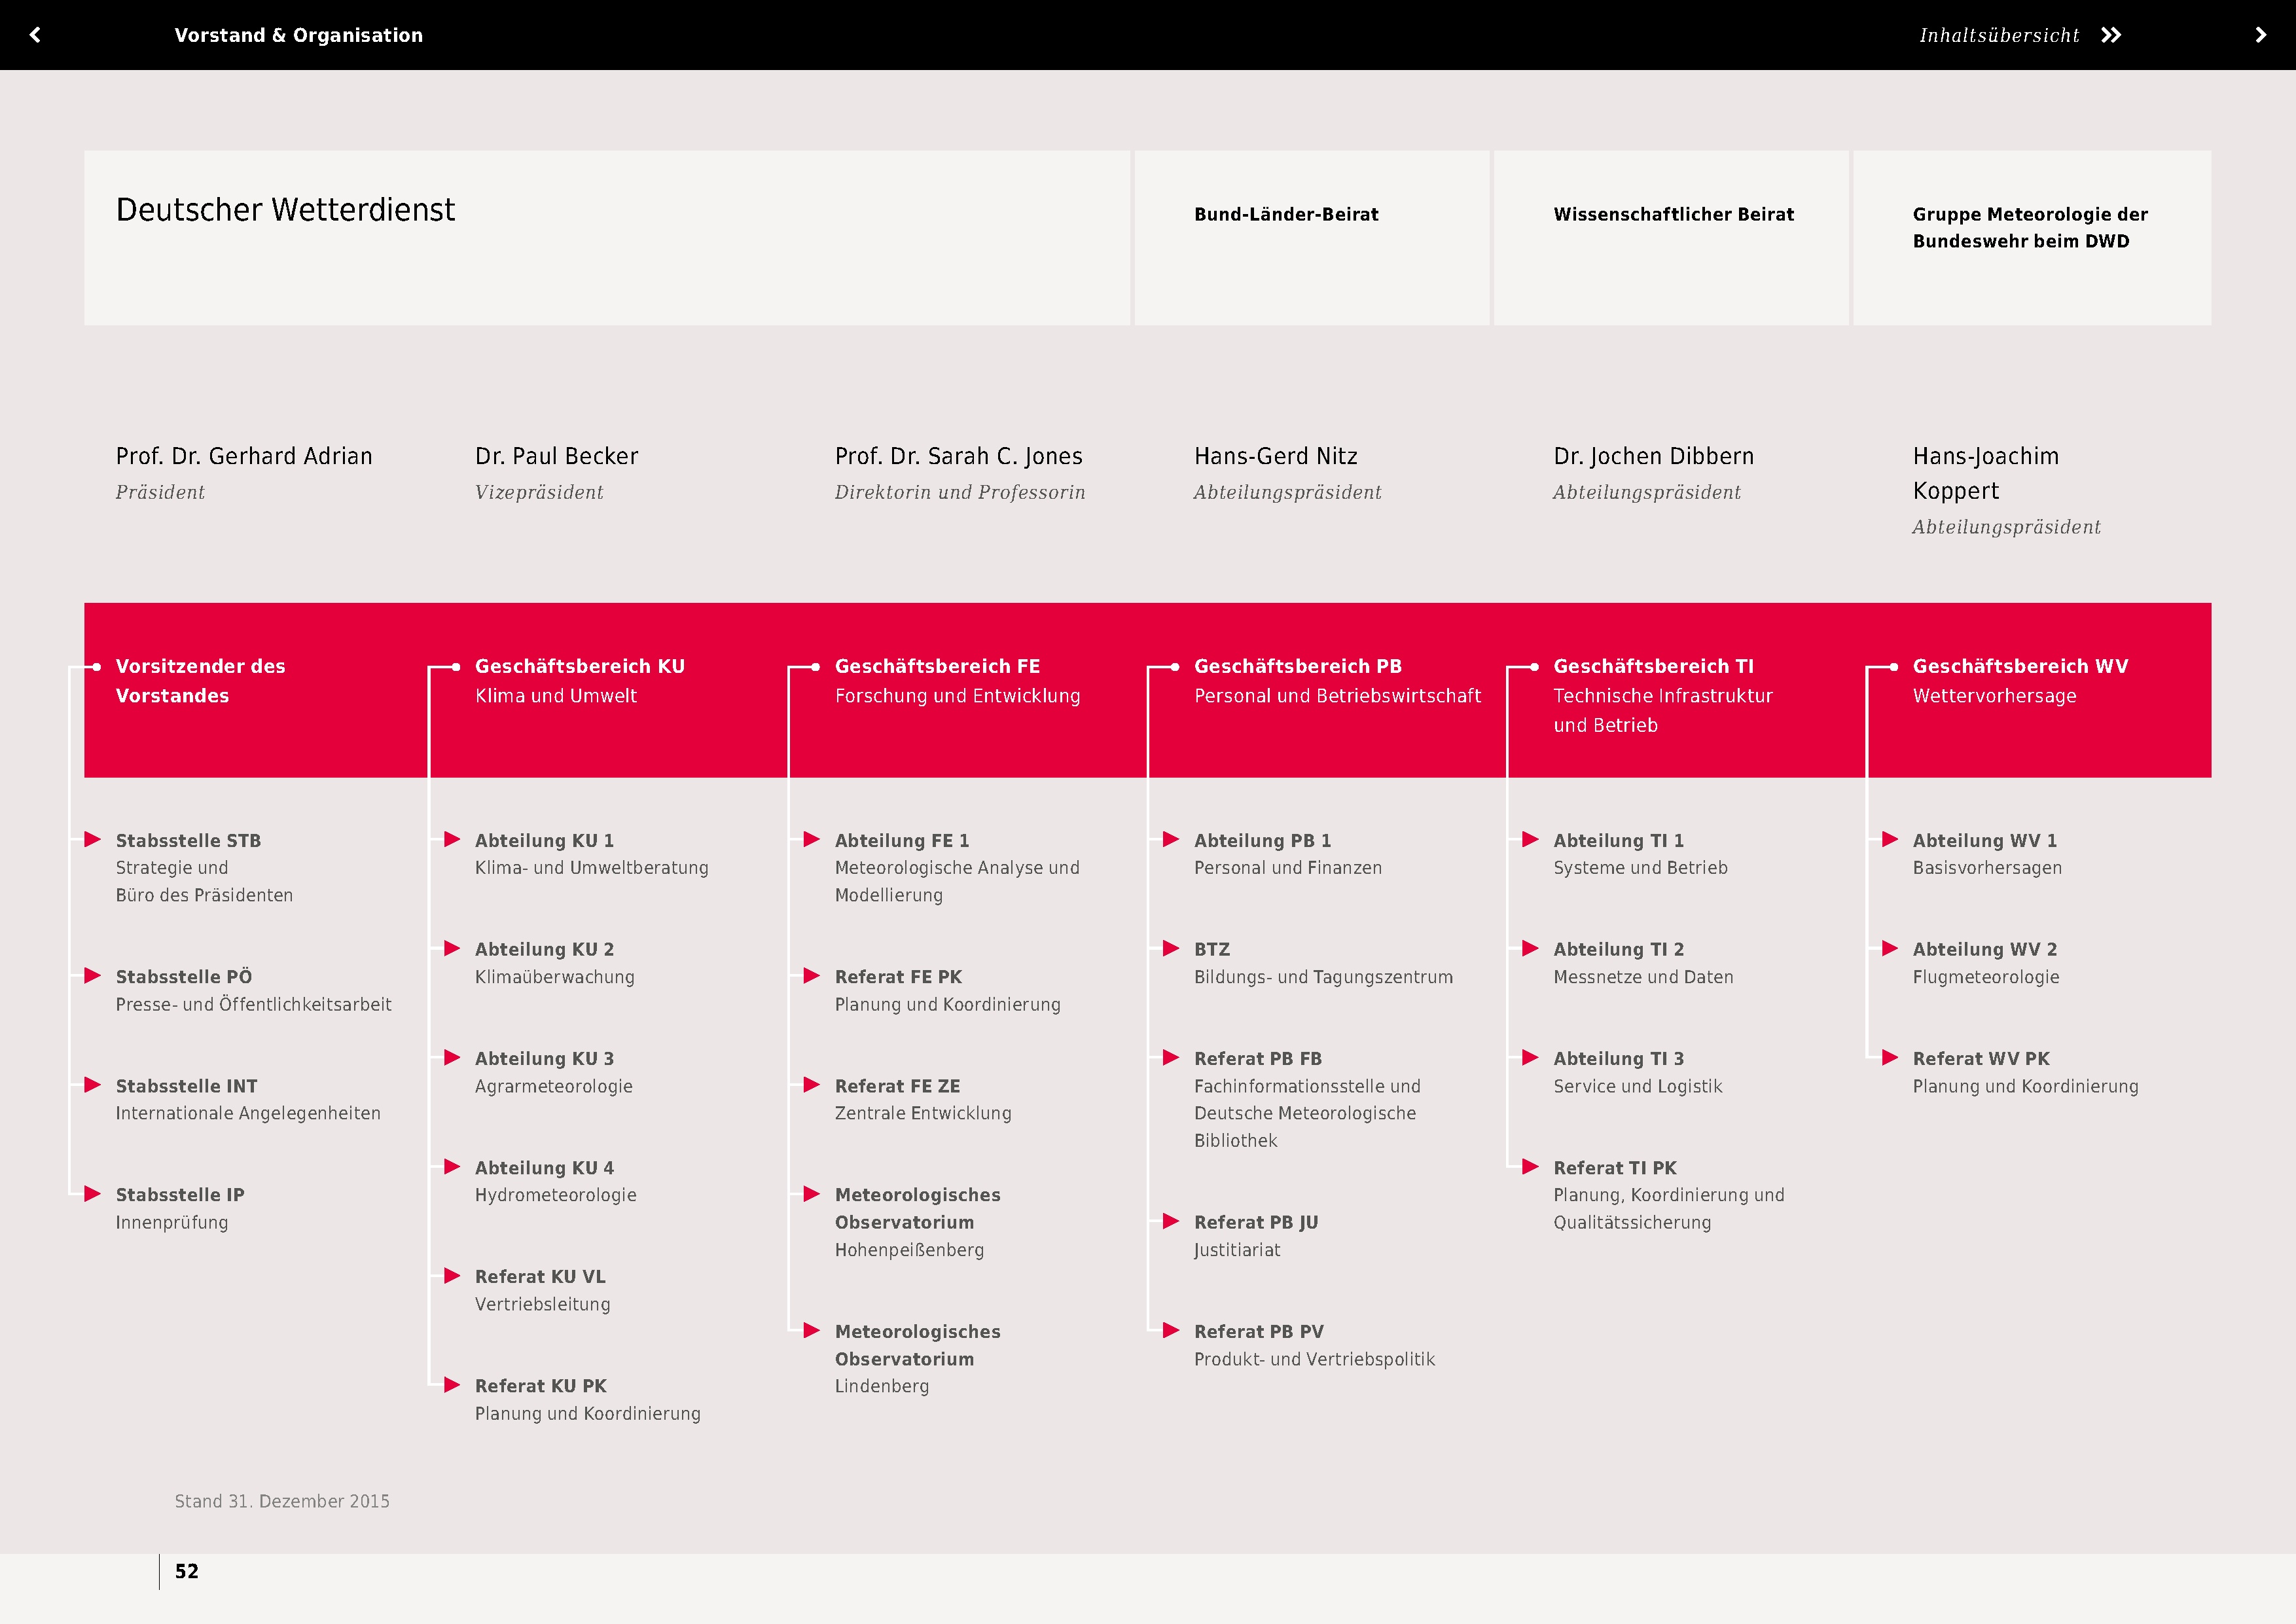Click red arrow next to Abteilung TI 1
This screenshot has width=2296, height=1624.
[x=1530, y=839]
